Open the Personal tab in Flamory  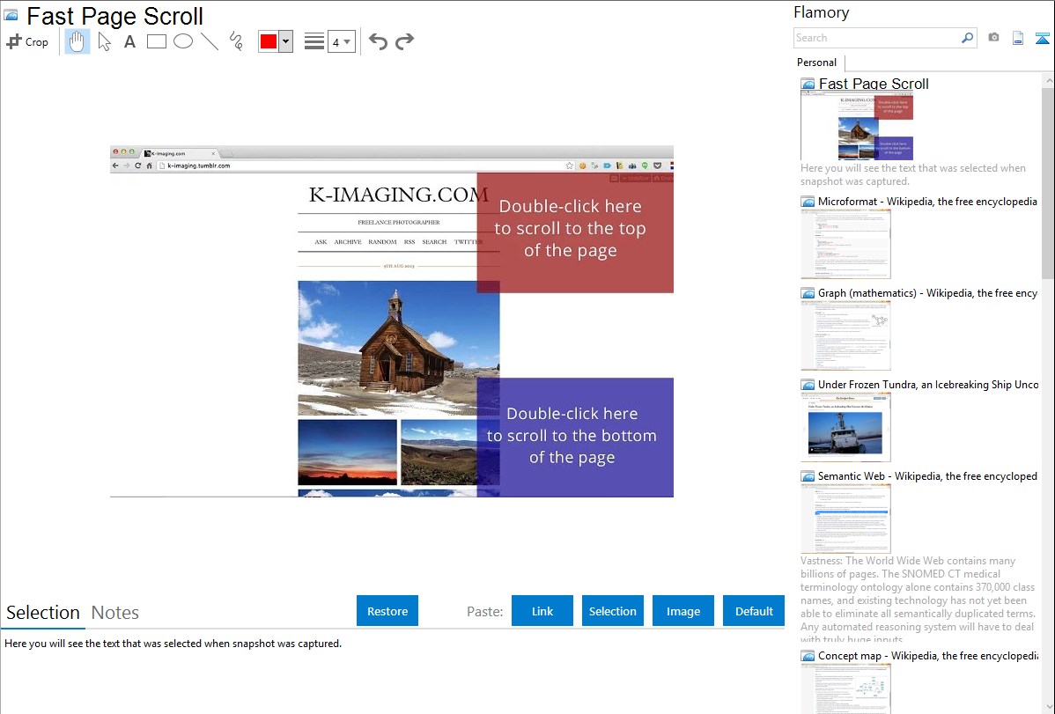(x=816, y=63)
